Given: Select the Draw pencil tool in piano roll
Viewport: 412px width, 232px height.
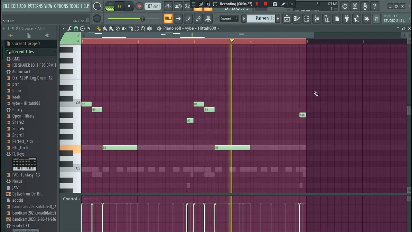Looking at the screenshot, I should [98, 28].
